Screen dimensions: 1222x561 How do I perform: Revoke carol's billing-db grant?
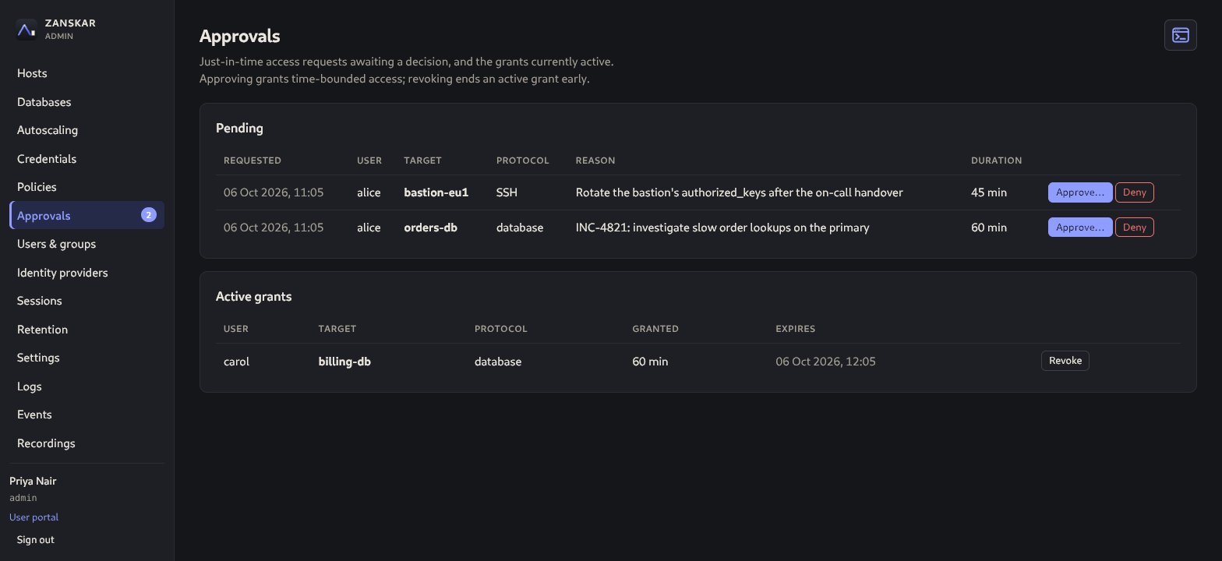pyautogui.click(x=1065, y=361)
